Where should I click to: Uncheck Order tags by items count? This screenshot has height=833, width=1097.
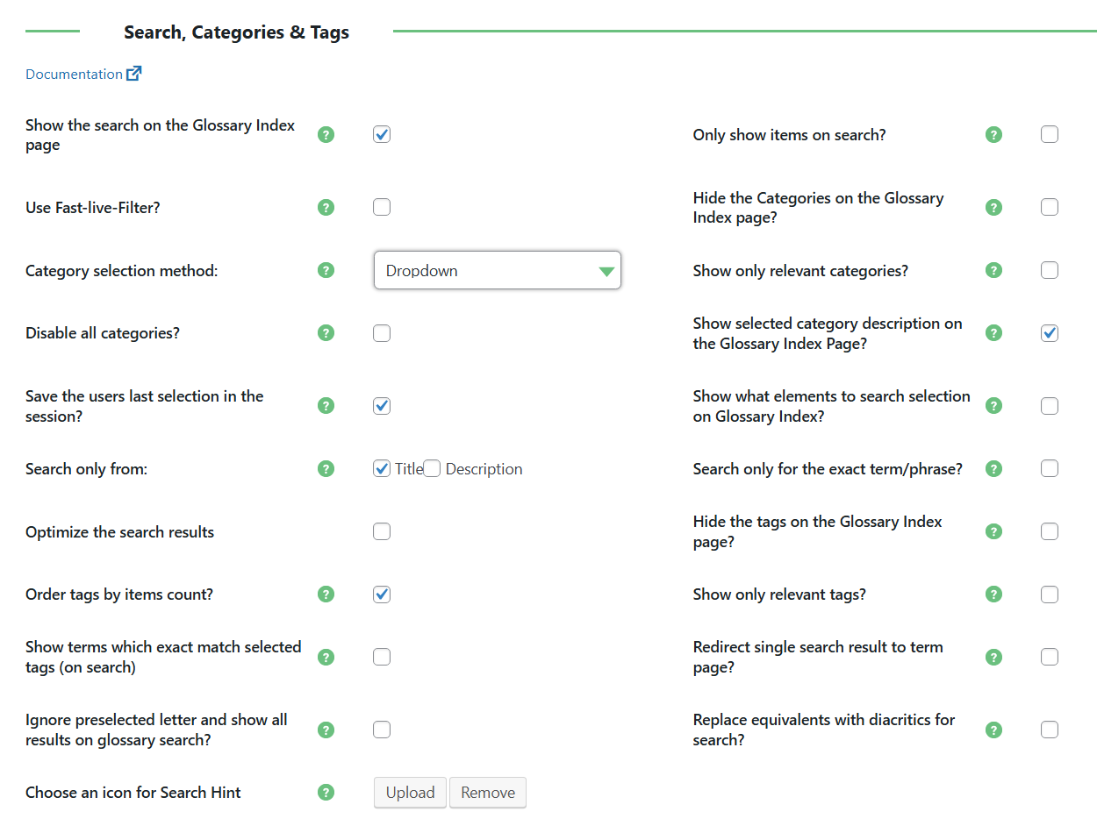(382, 594)
